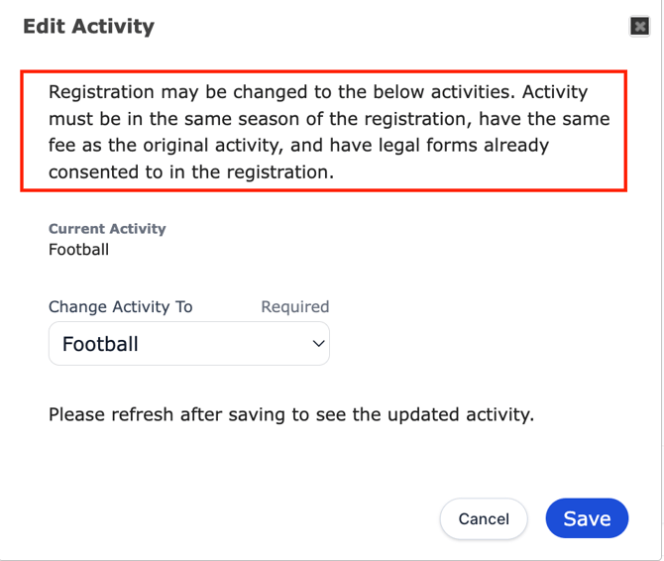The width and height of the screenshot is (664, 561).
Task: Click the word 'Registration' opening the notice
Action: 101,92
